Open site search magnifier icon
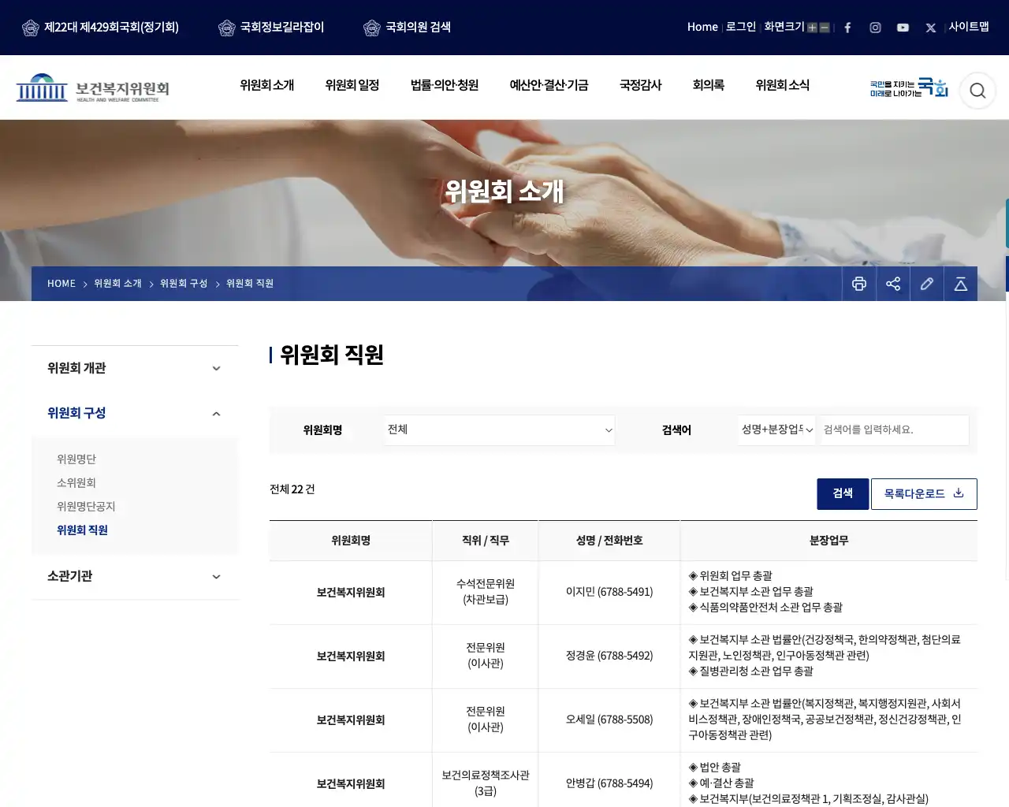The width and height of the screenshot is (1009, 807). click(x=977, y=91)
